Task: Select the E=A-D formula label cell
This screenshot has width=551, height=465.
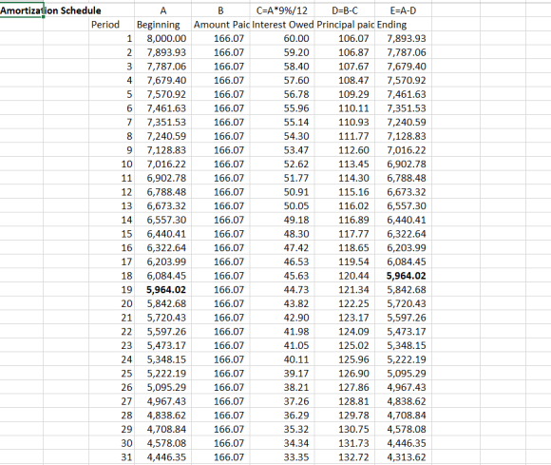Action: pos(404,10)
